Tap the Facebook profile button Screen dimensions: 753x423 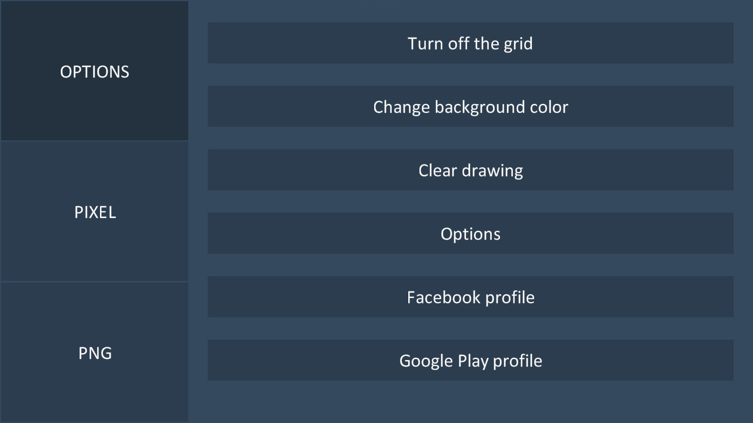(x=470, y=297)
